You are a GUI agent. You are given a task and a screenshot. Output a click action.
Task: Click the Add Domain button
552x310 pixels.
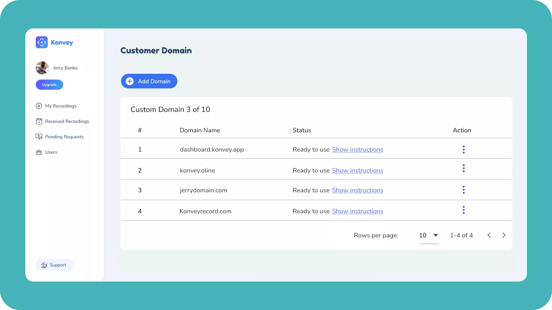149,81
